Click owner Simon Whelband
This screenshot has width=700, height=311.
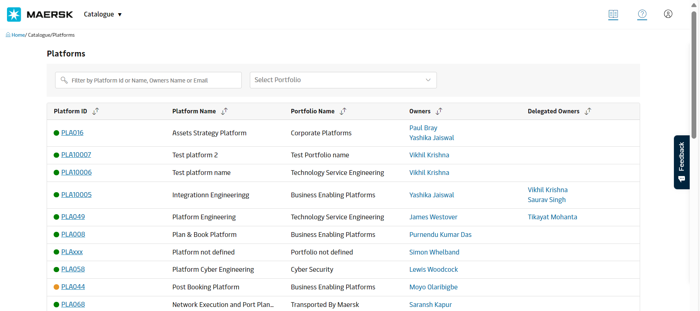(434, 252)
